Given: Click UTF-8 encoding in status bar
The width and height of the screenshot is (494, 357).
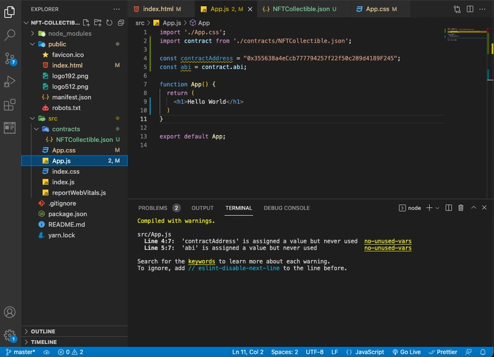Looking at the screenshot, I should pos(315,352).
